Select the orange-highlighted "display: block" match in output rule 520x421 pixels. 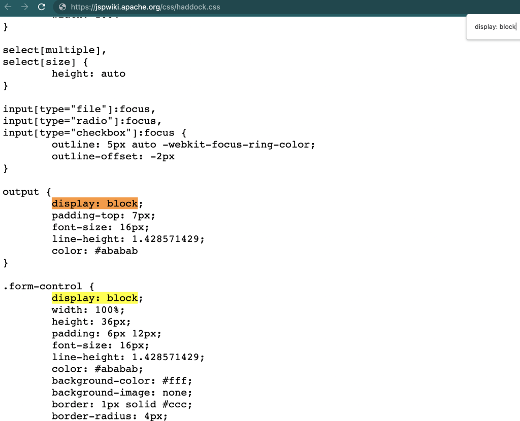[94, 203]
